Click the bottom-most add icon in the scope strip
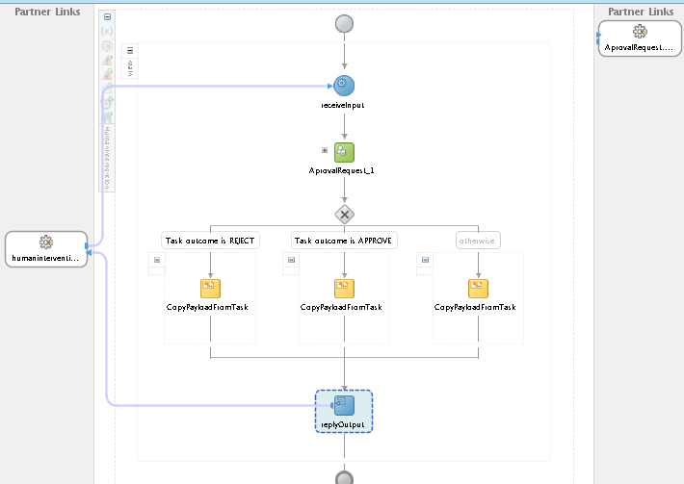The height and width of the screenshot is (484, 684). pyautogui.click(x=107, y=116)
